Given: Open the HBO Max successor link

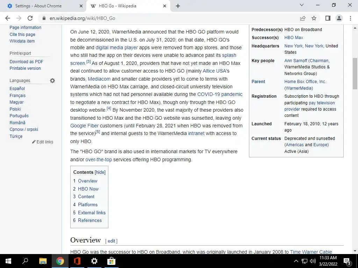Looking at the screenshot, I should pos(294,38).
